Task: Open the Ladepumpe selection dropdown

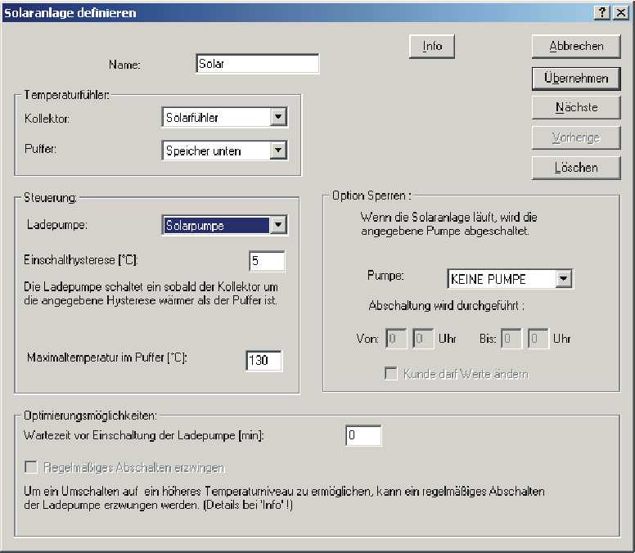Action: pos(279,225)
